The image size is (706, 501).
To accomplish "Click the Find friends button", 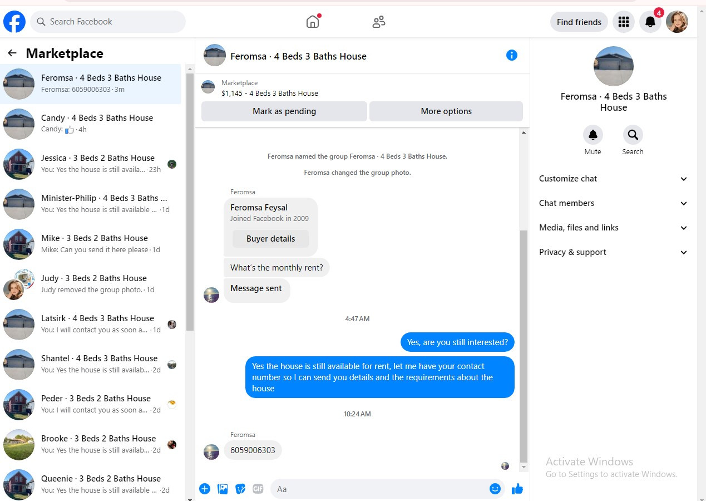I will pos(579,22).
